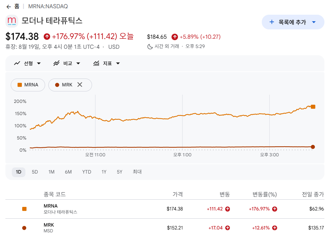This screenshot has width=328, height=237.
Task: Click the orange MRNA endpoint marker on chart
Action: click(x=313, y=107)
